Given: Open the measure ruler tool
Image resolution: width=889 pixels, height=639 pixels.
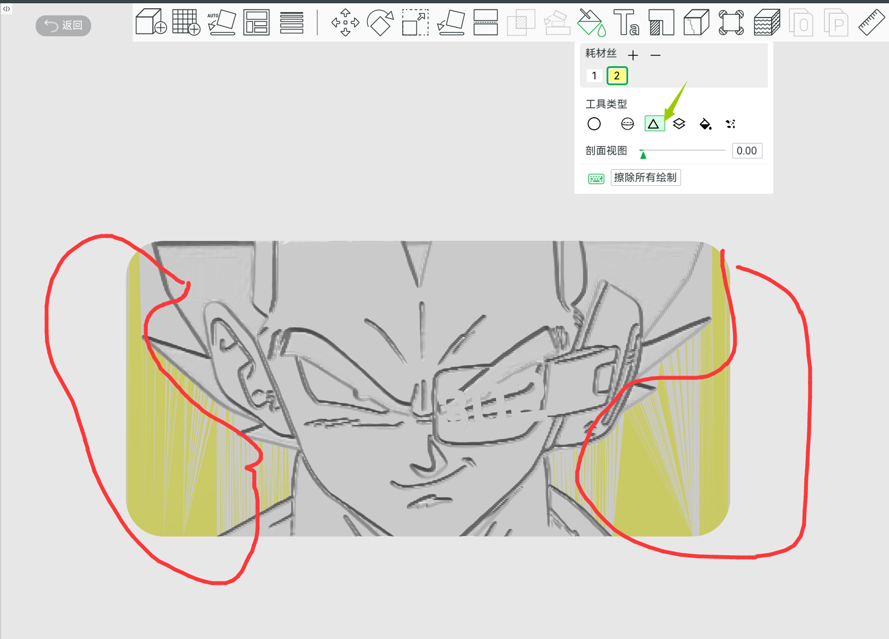Looking at the screenshot, I should tap(871, 22).
